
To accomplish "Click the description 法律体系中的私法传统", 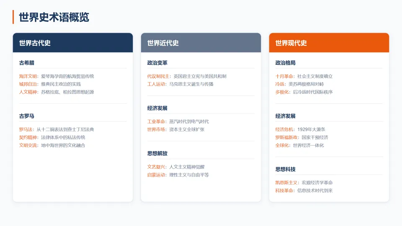I will (63, 137).
